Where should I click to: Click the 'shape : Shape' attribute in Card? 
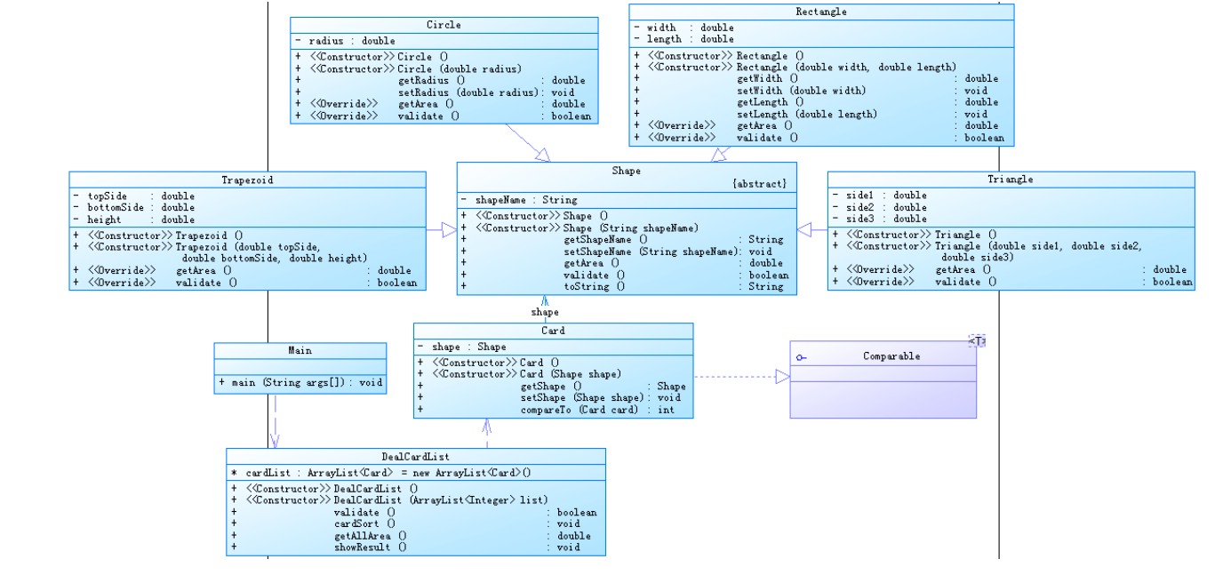pos(469,347)
